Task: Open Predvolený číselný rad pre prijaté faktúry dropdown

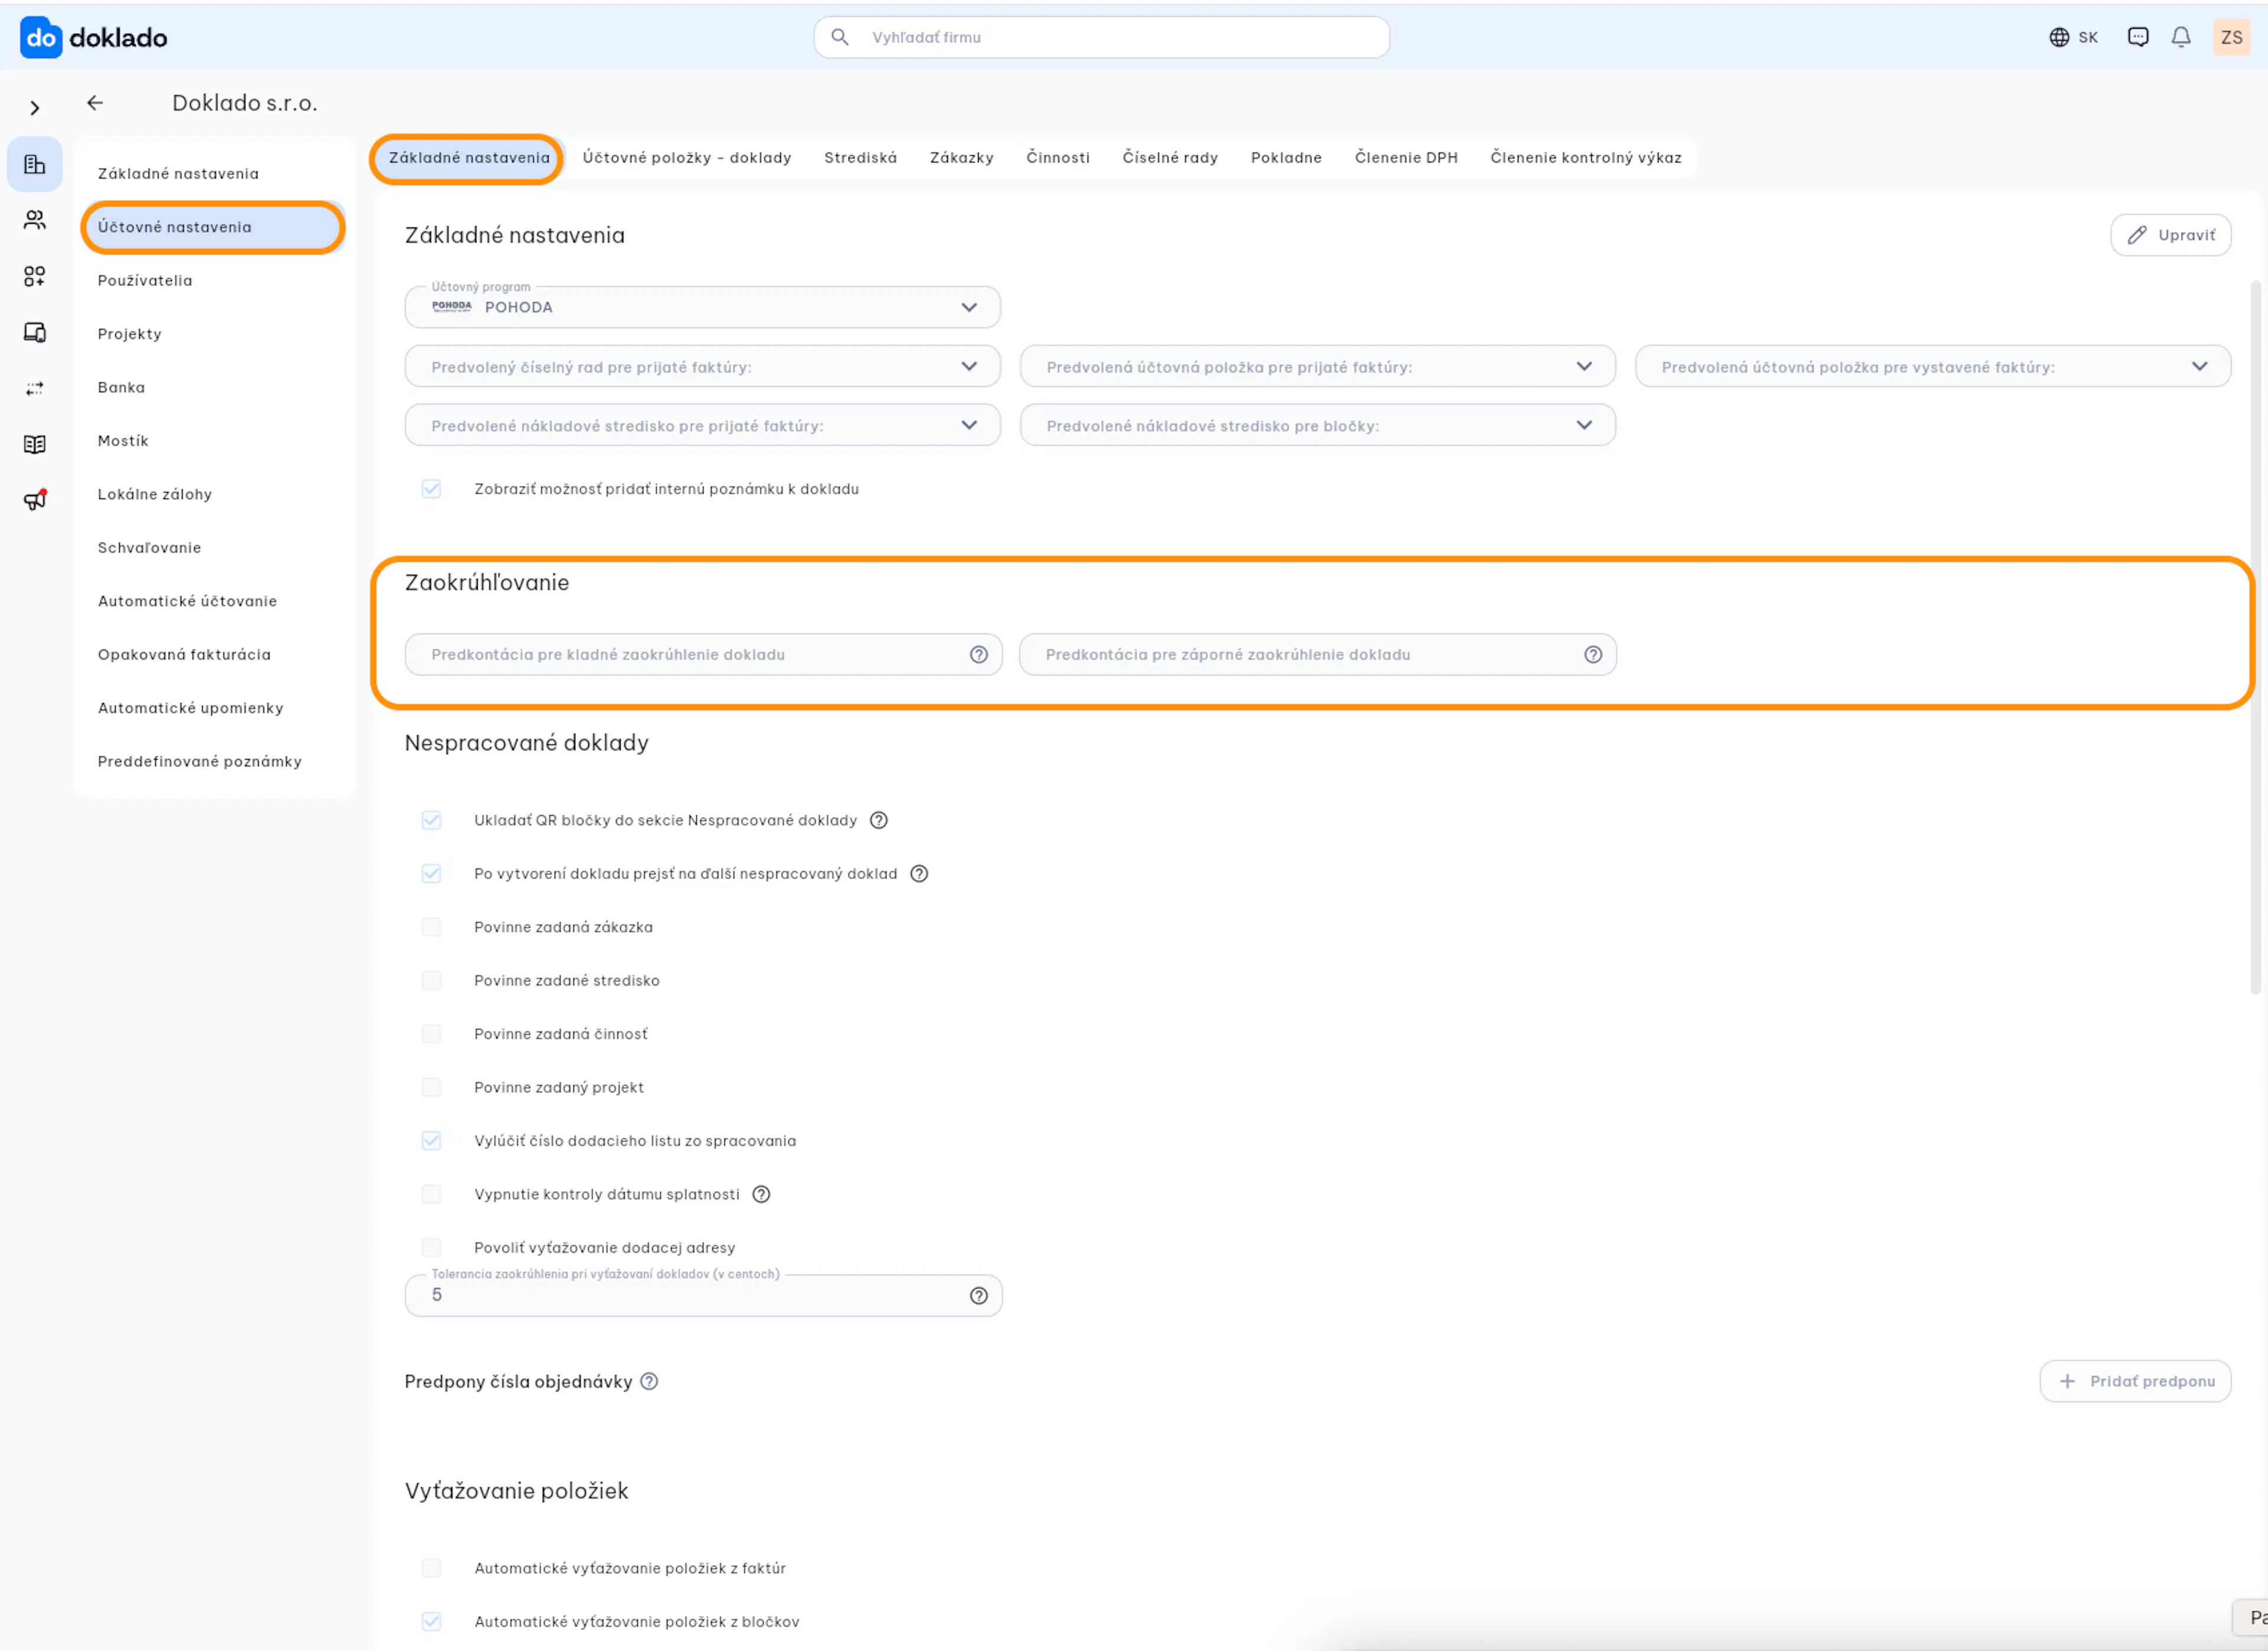Action: (x=702, y=366)
